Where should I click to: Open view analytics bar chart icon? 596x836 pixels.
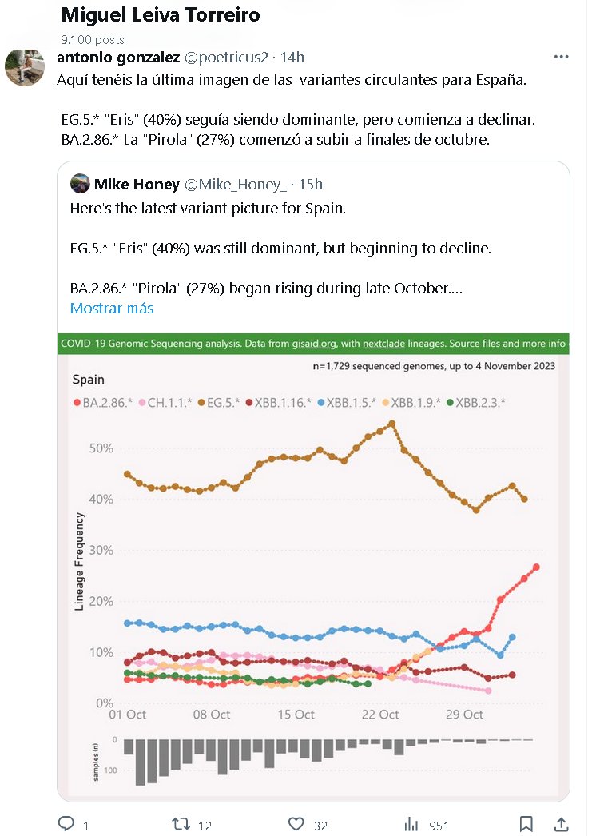coord(411,824)
